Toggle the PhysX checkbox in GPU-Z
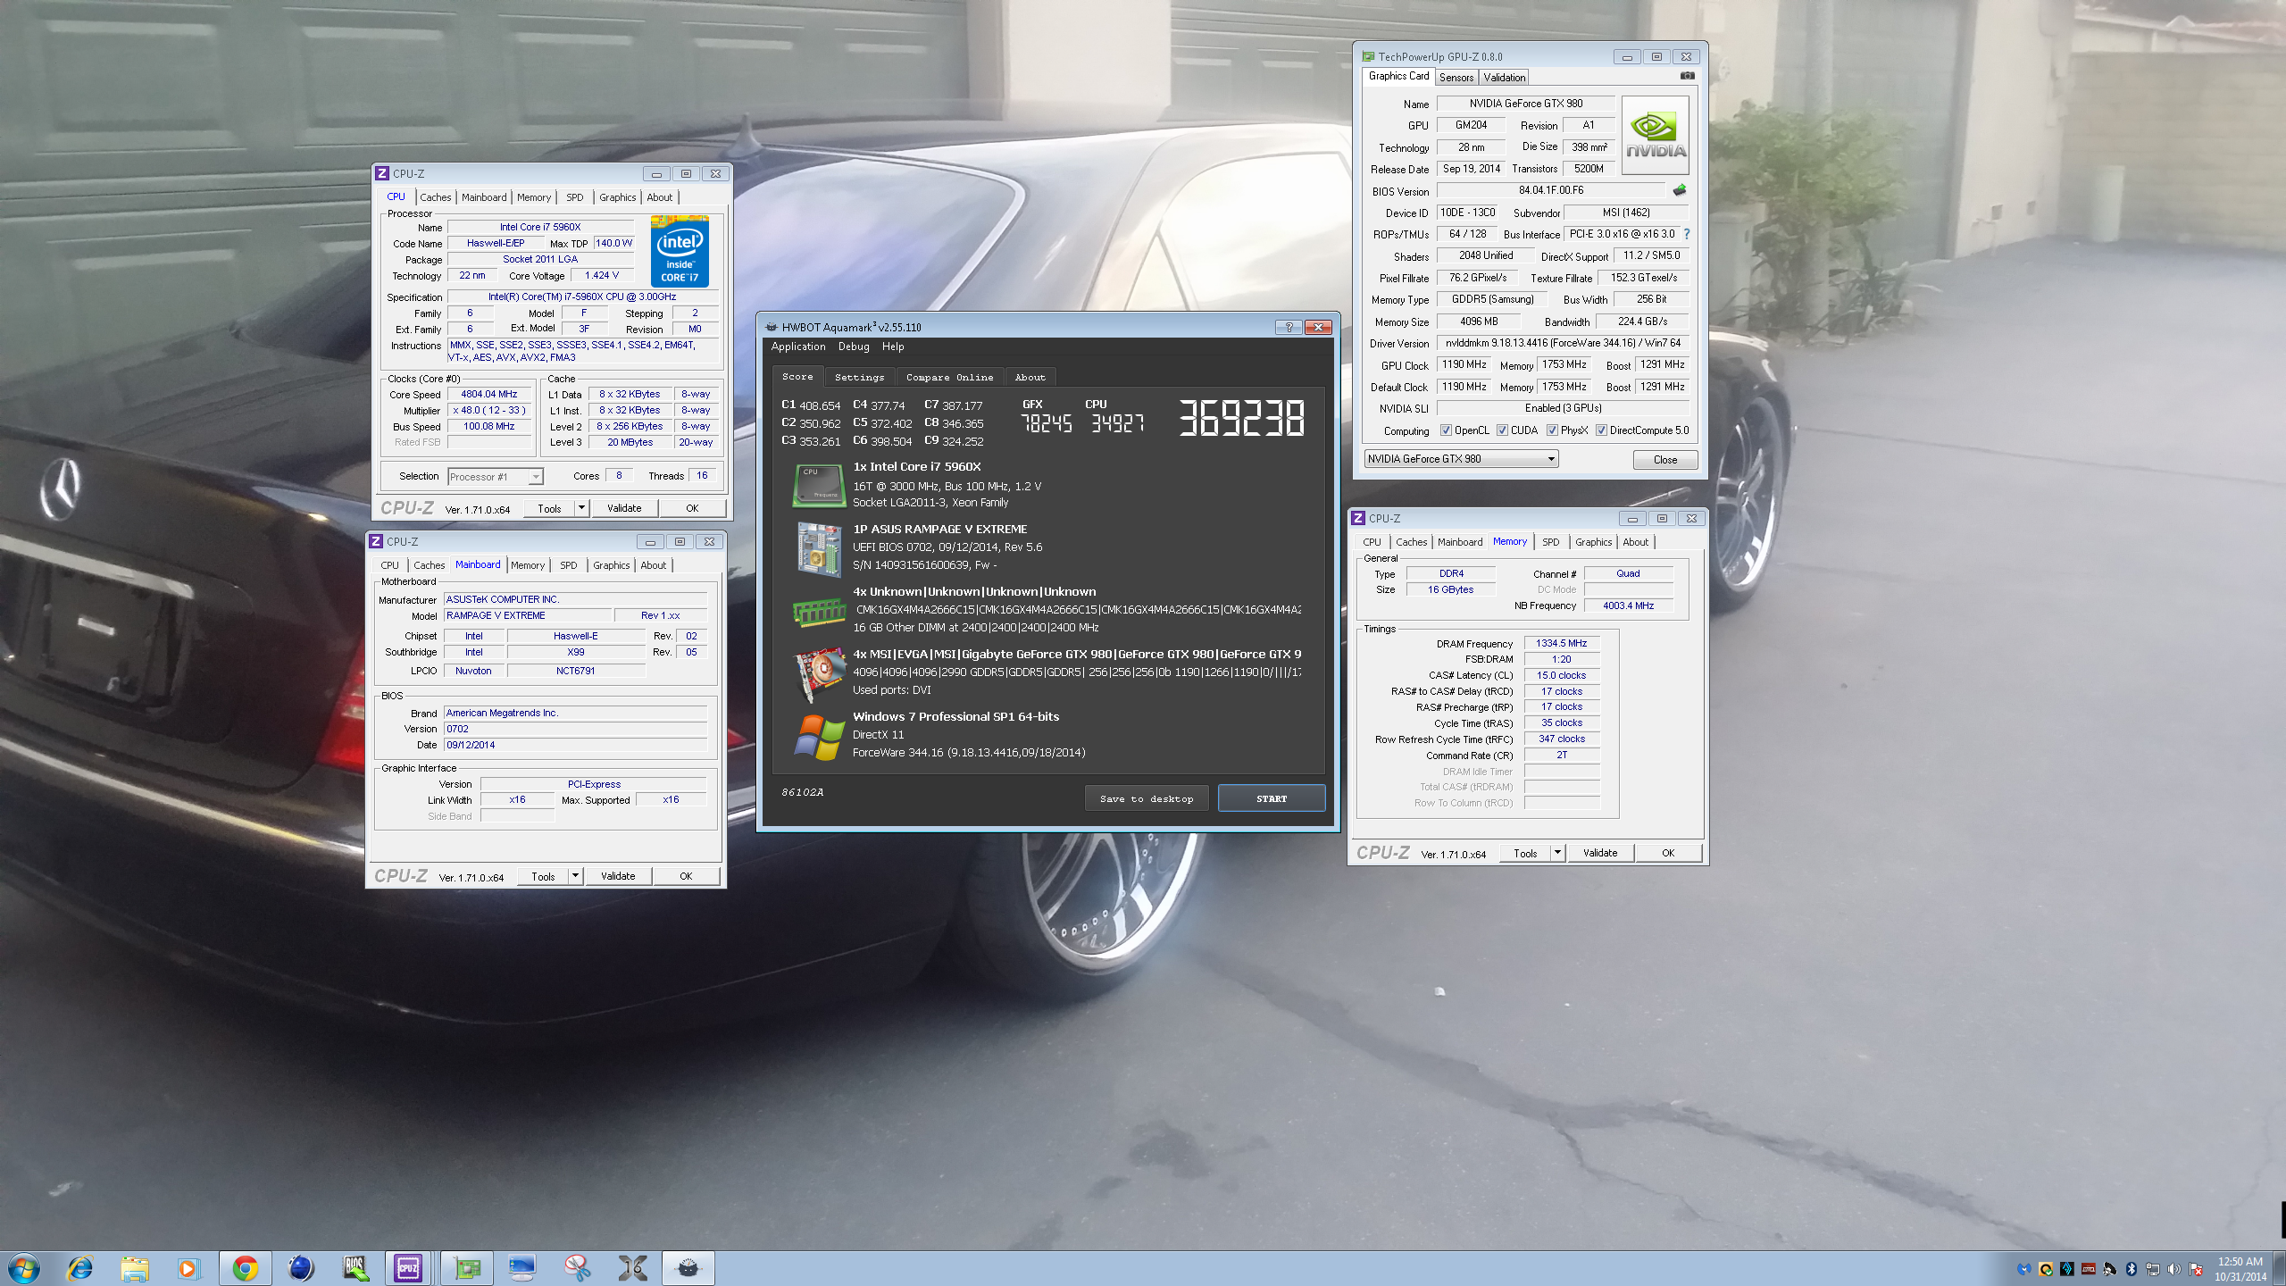Screen dimensions: 2286x1286 click(x=1553, y=430)
